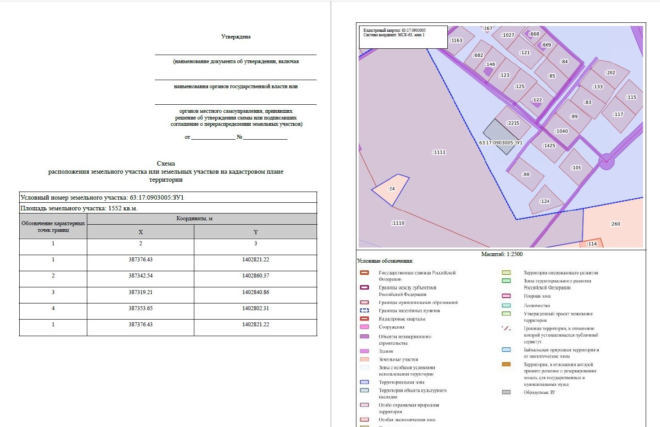Select the Зоны территориального развития legend symbol
Viewport: 660px width, 427px height.
[x=506, y=281]
